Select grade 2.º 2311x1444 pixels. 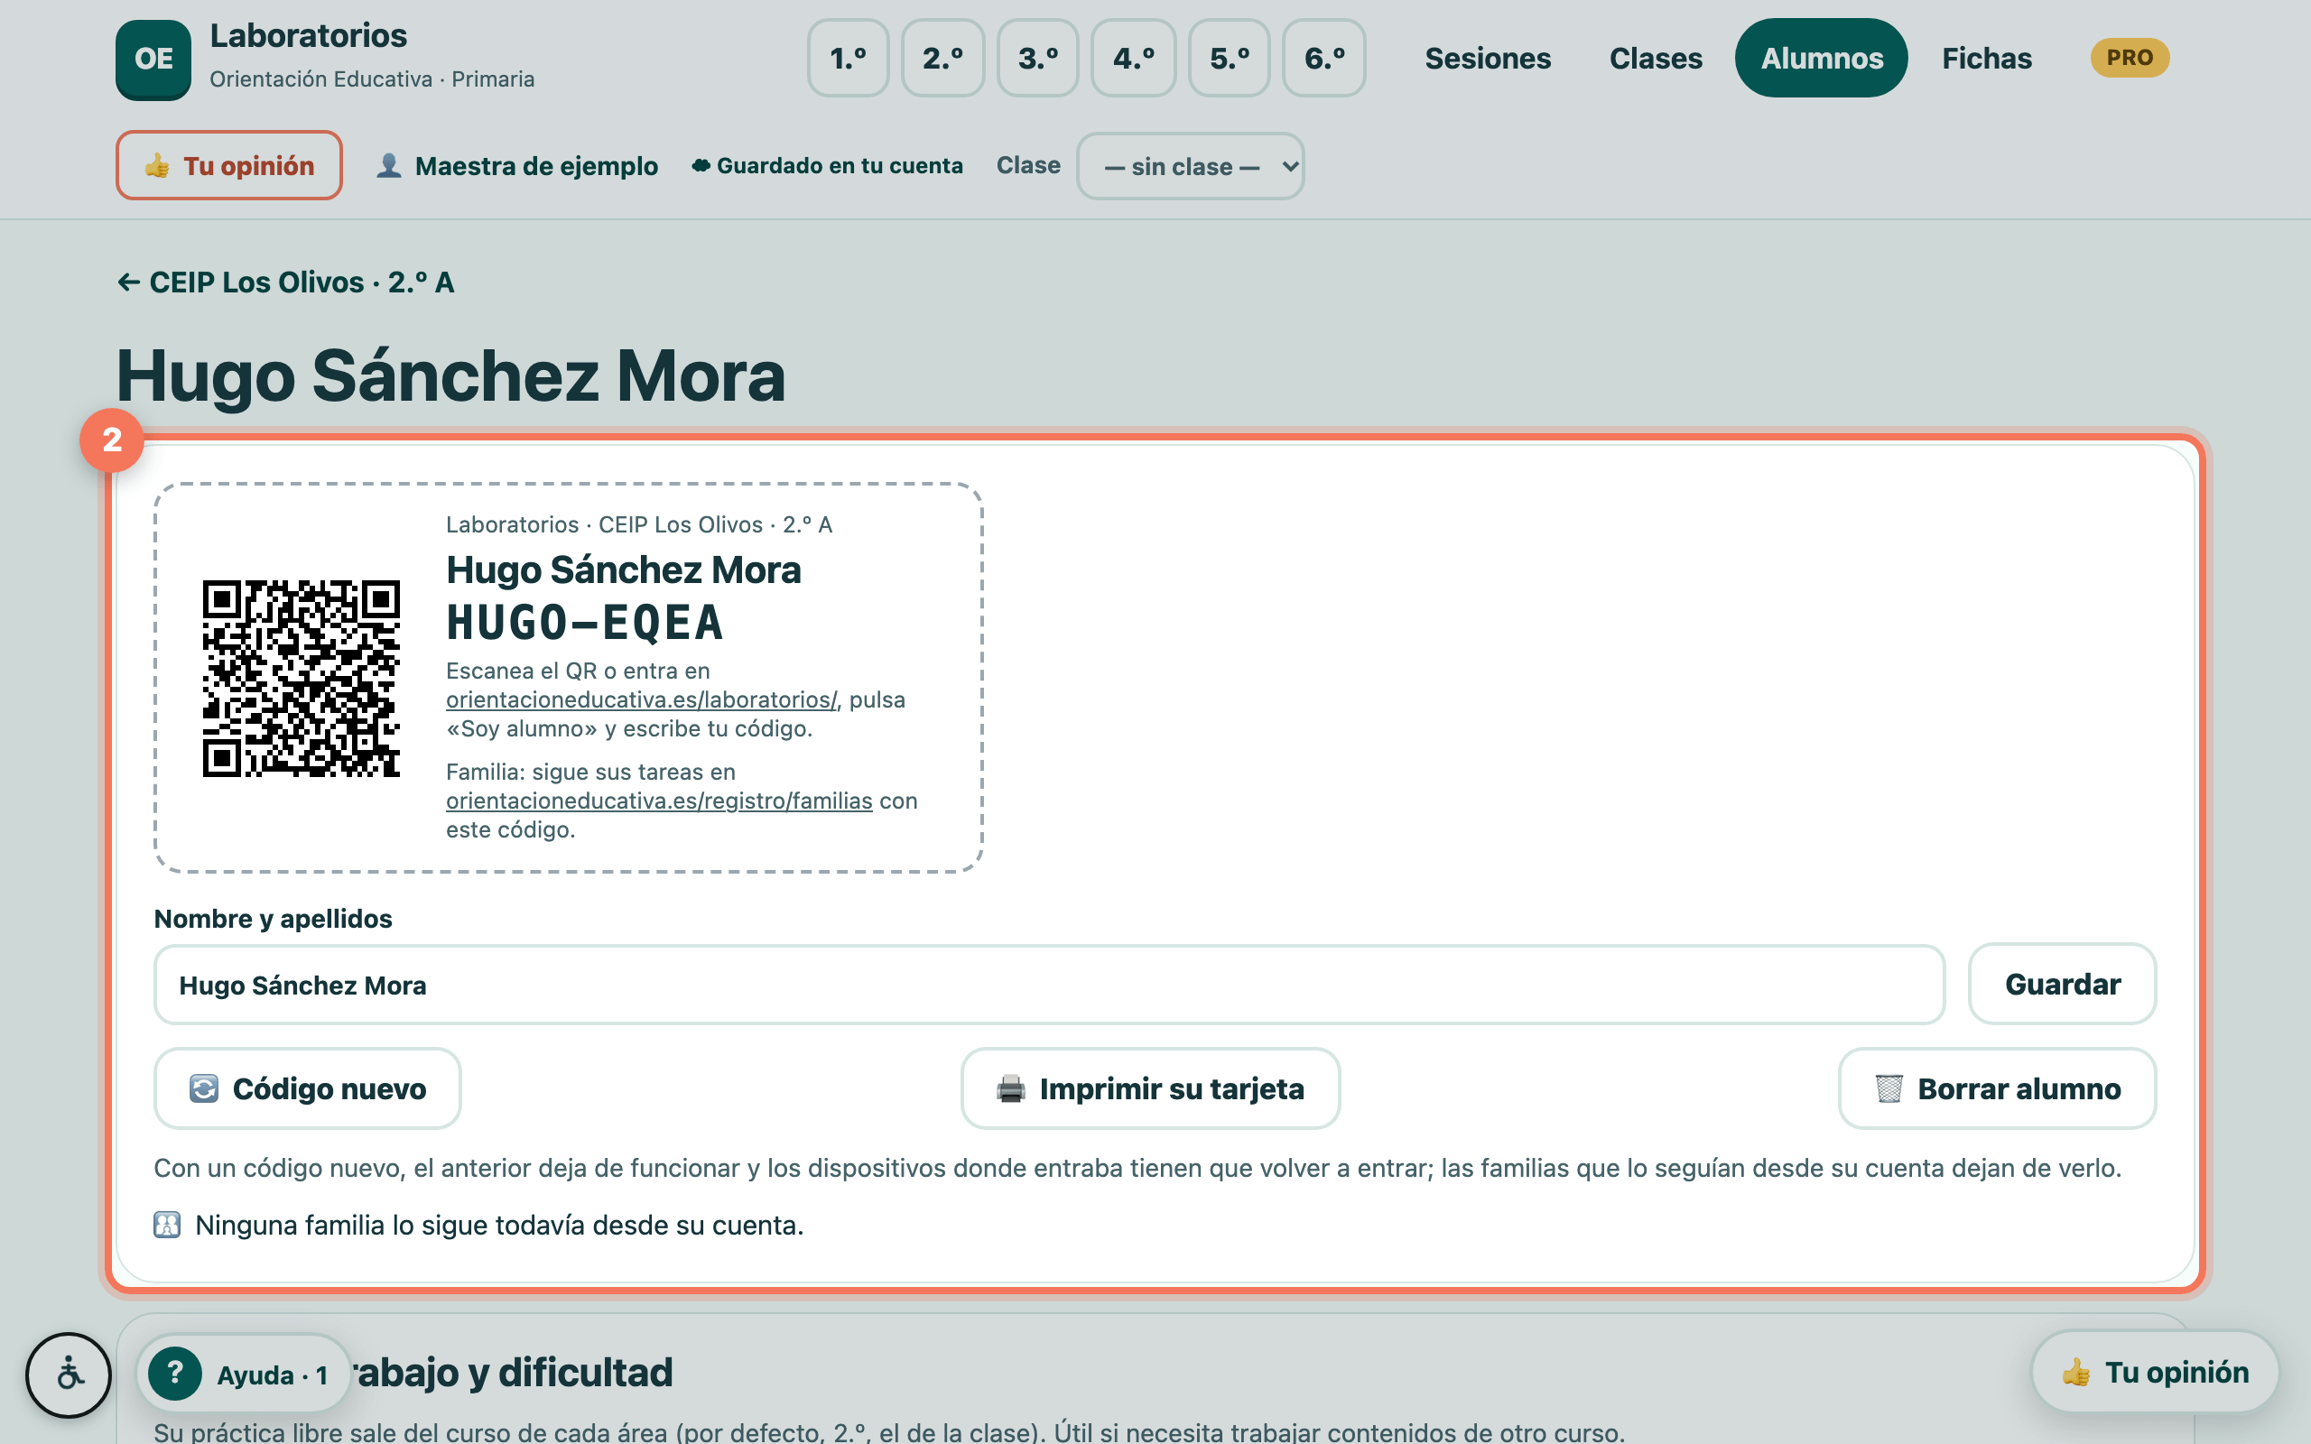[942, 59]
